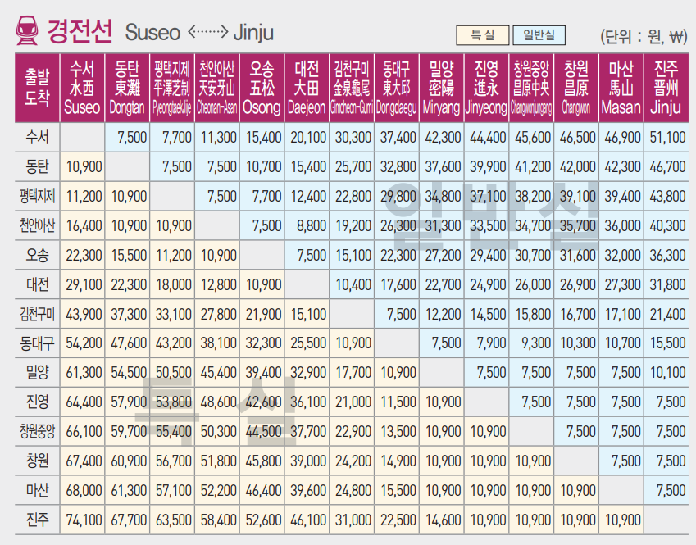The image size is (696, 545).
Task: Select the Osong column header
Action: [262, 88]
